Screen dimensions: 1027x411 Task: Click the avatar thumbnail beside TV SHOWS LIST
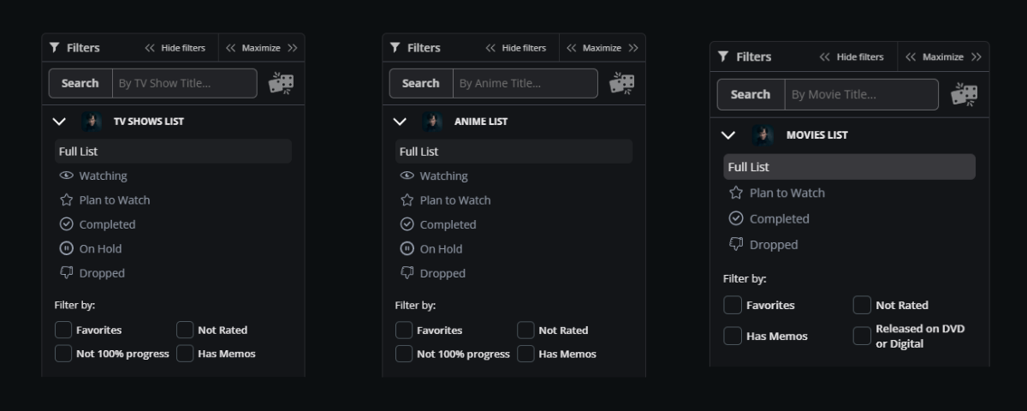92,122
